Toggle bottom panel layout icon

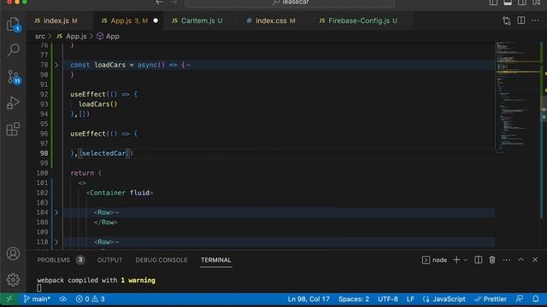coord(508,3)
